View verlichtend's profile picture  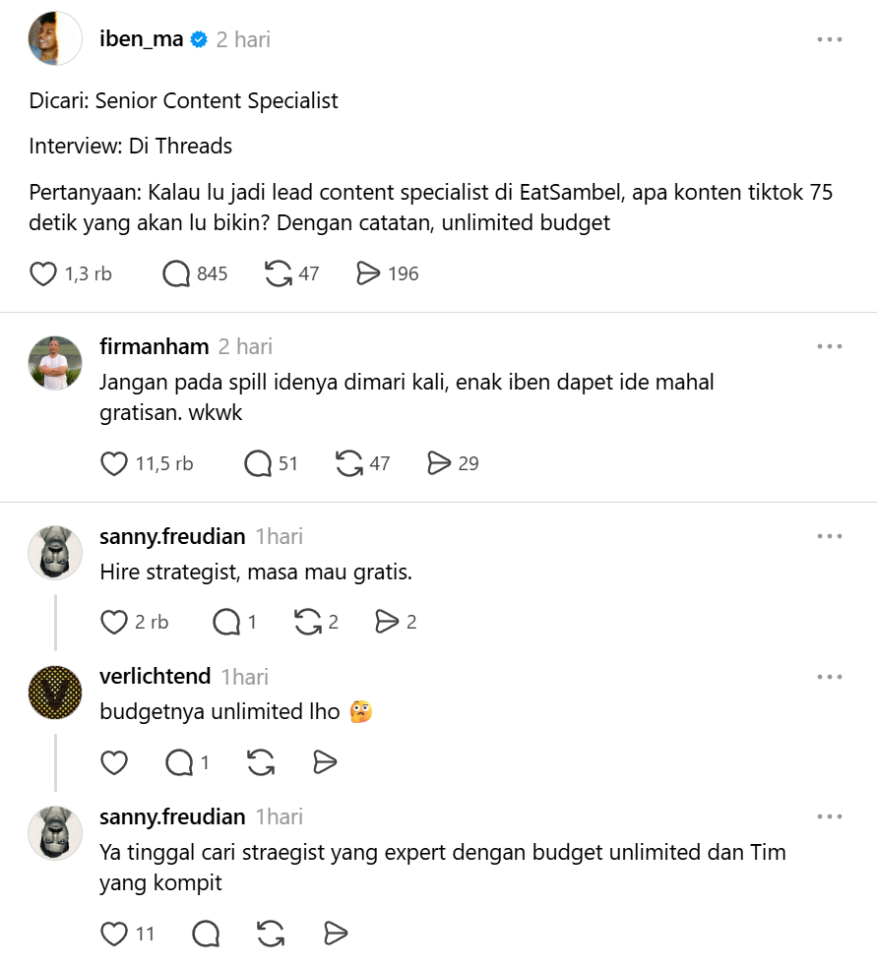point(55,693)
